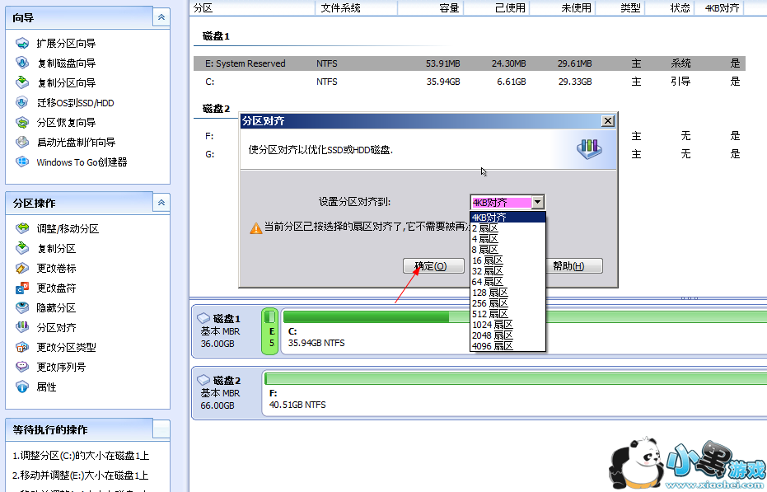Sort by the 文件系统 column header
This screenshot has width=767, height=492.
[x=356, y=8]
